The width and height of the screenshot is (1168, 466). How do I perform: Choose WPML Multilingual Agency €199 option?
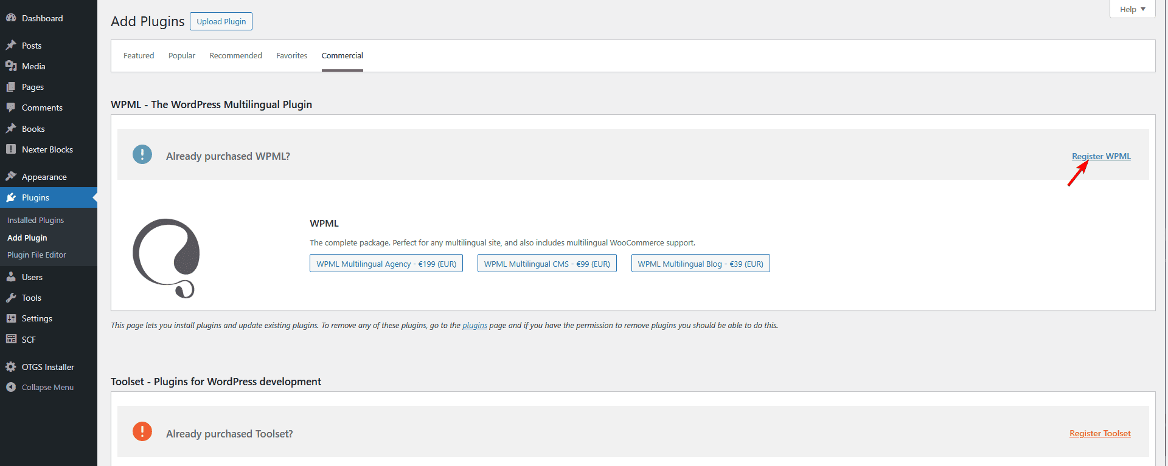pos(386,264)
